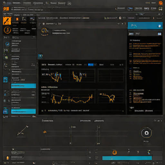Click the small blue square icon below the cyan banner

pyautogui.click(x=160, y=34)
